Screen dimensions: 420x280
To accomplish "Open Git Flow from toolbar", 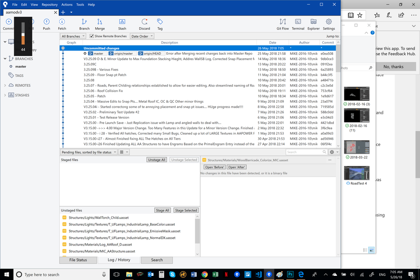I will click(283, 22).
